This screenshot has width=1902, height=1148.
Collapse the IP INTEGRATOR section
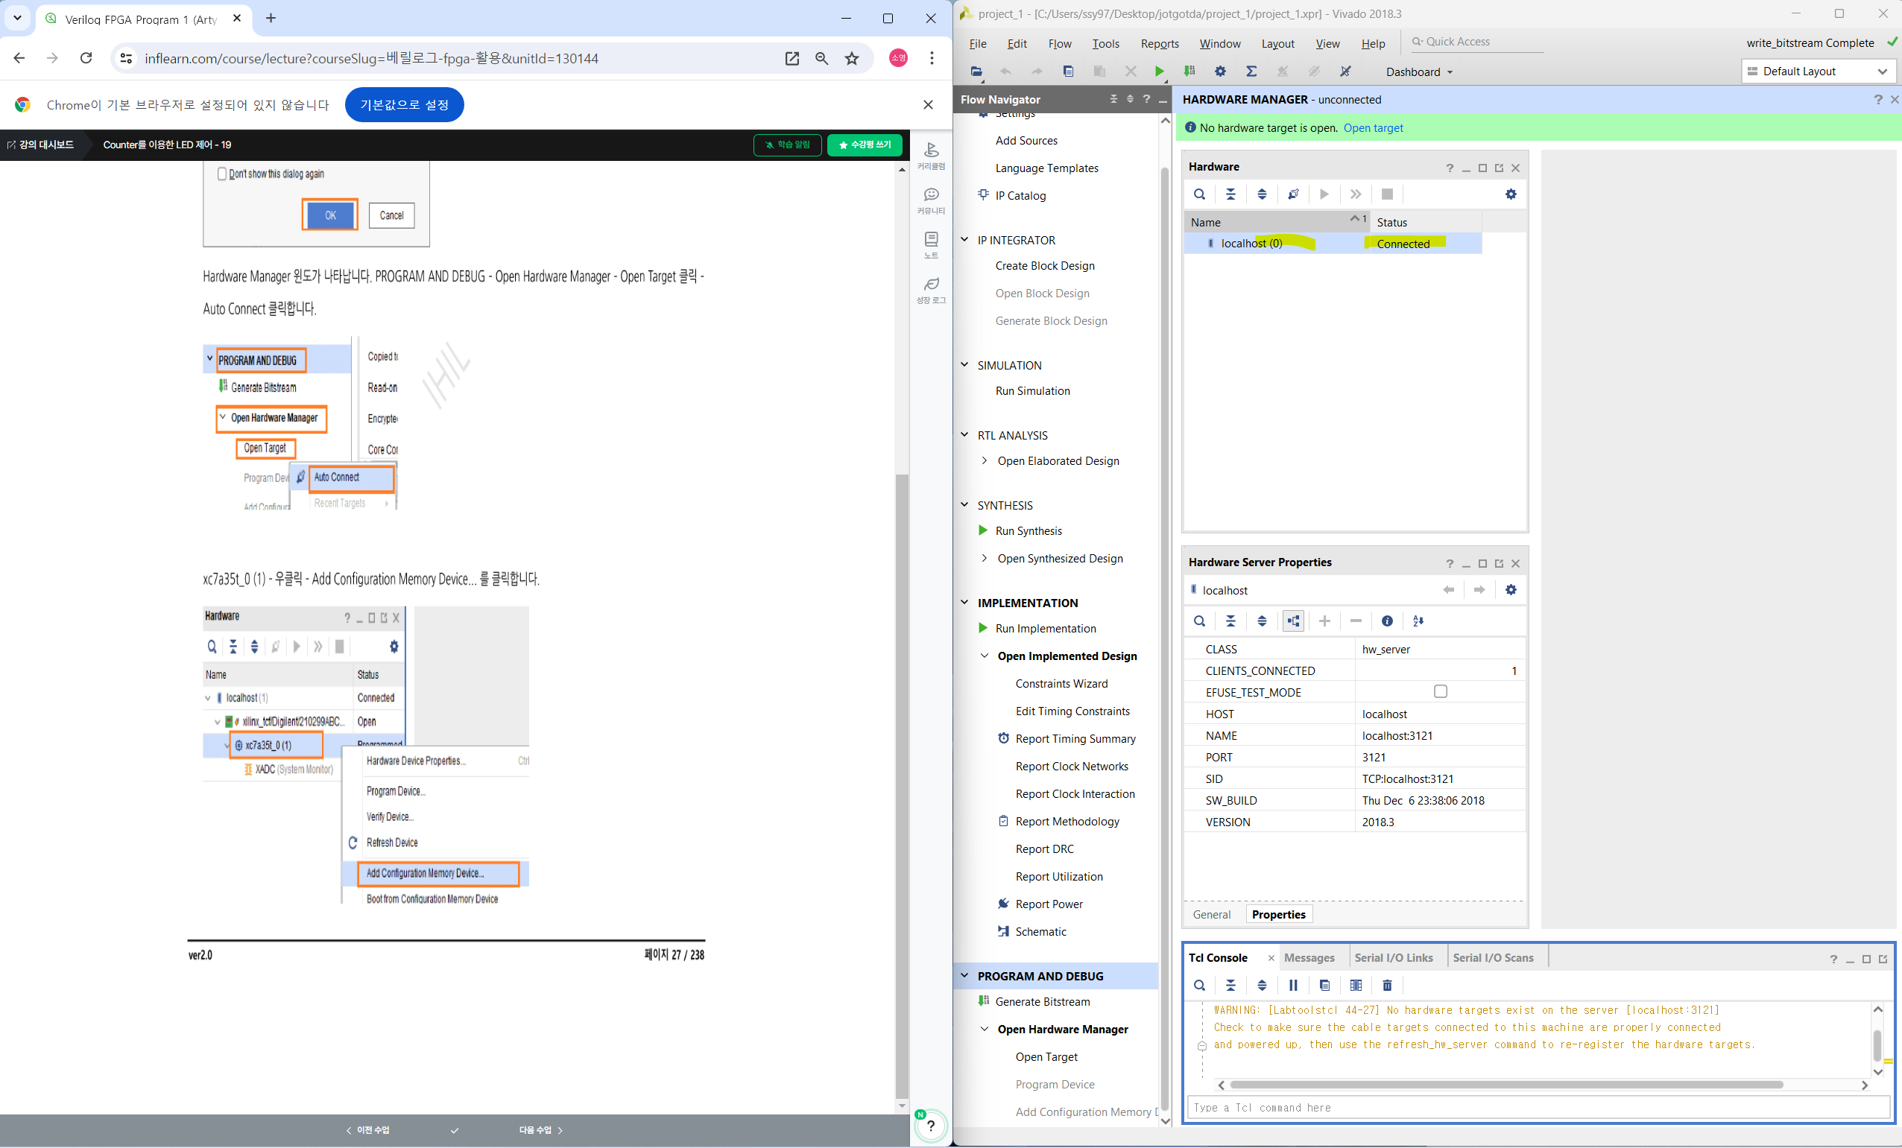coord(964,240)
